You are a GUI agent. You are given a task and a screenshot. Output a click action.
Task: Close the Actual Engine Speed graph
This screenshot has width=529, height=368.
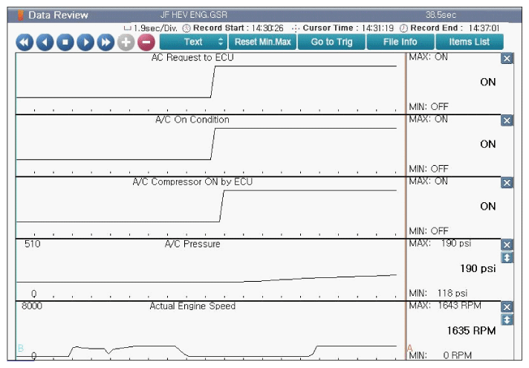tap(507, 307)
